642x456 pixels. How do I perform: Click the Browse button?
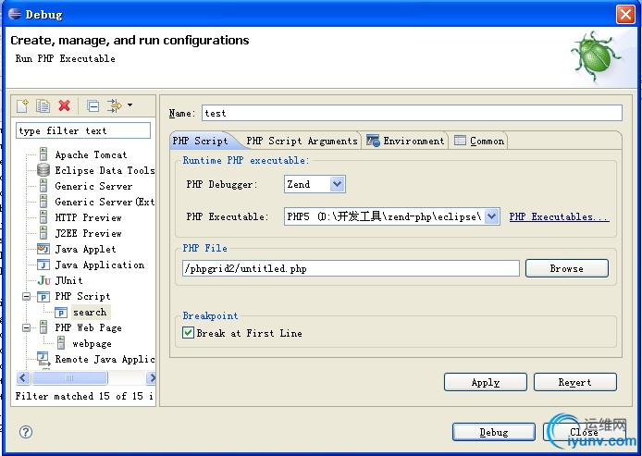point(567,268)
